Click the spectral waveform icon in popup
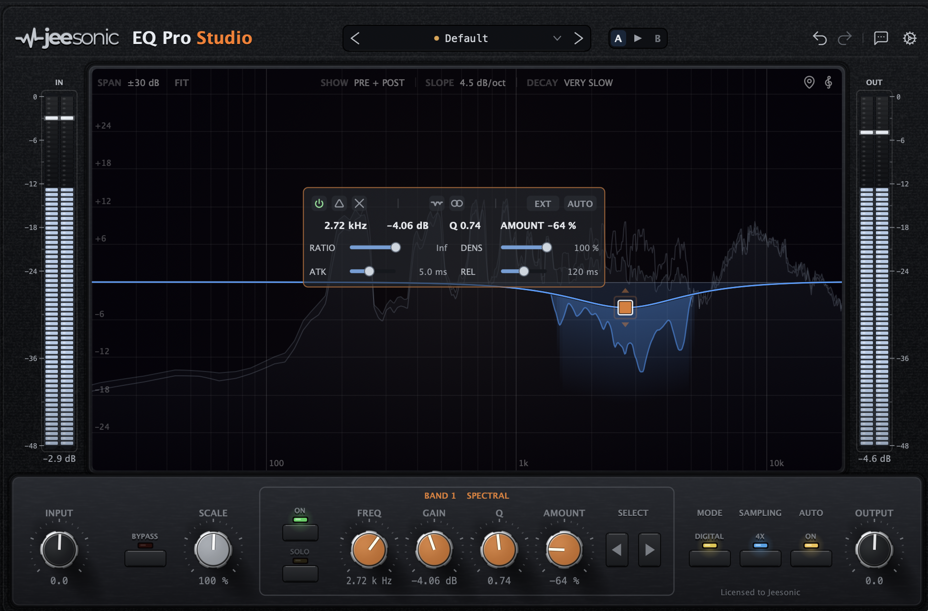The image size is (928, 611). [x=436, y=204]
